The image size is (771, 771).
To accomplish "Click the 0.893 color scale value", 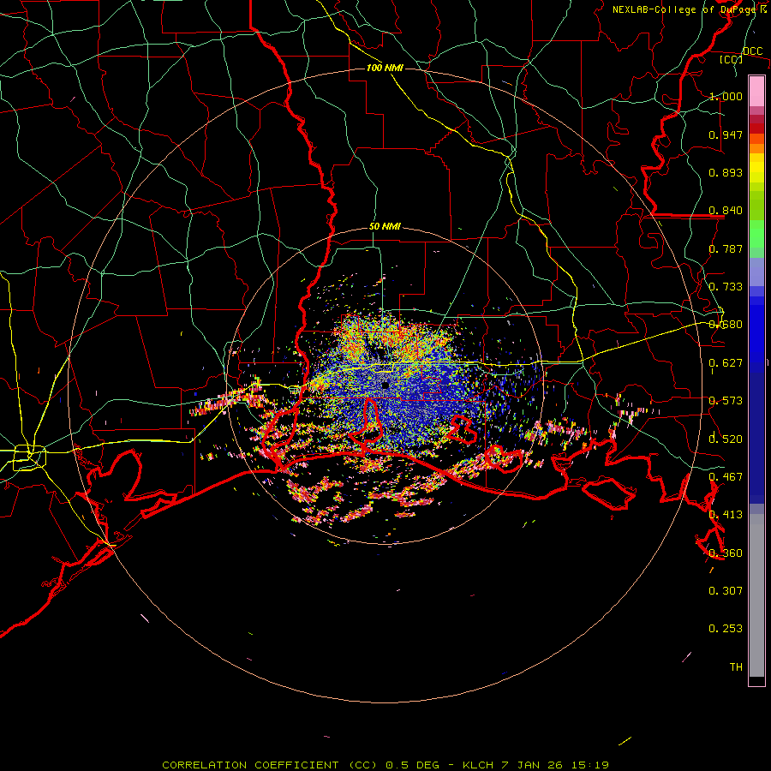I will click(726, 172).
